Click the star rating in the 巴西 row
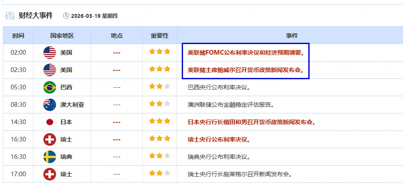Image resolution: width=403 pixels, height=183 pixels. click(x=160, y=86)
